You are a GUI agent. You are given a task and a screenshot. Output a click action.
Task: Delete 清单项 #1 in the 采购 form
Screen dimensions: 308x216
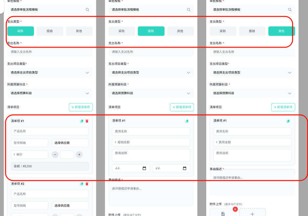pyautogui.click(x=87, y=121)
